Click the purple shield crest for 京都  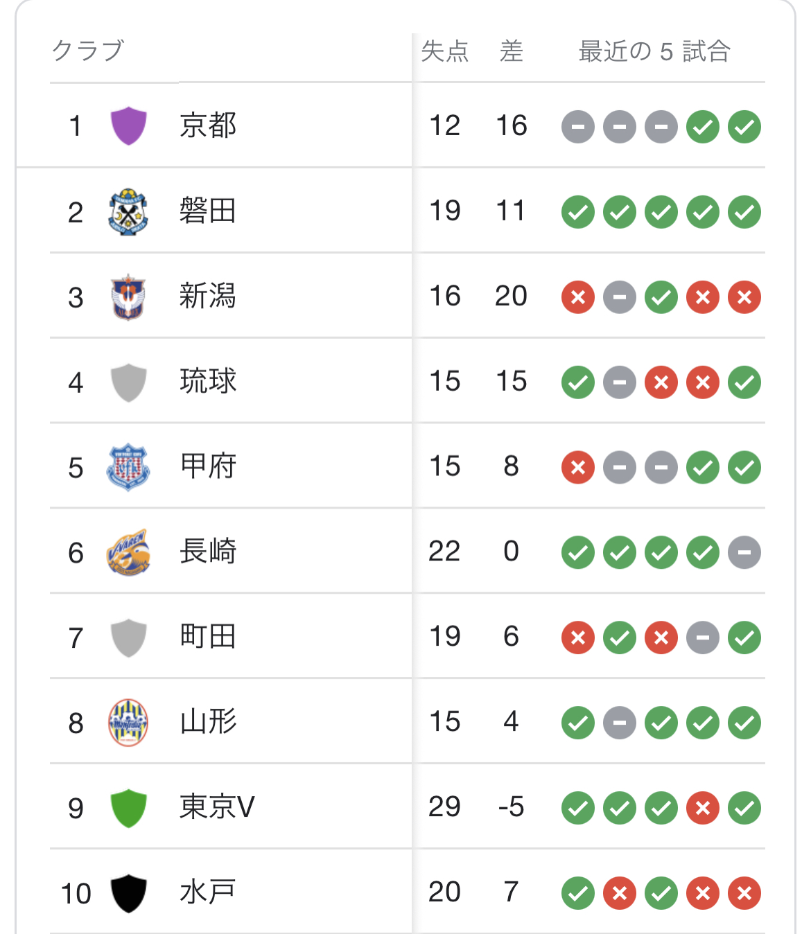[x=128, y=126]
